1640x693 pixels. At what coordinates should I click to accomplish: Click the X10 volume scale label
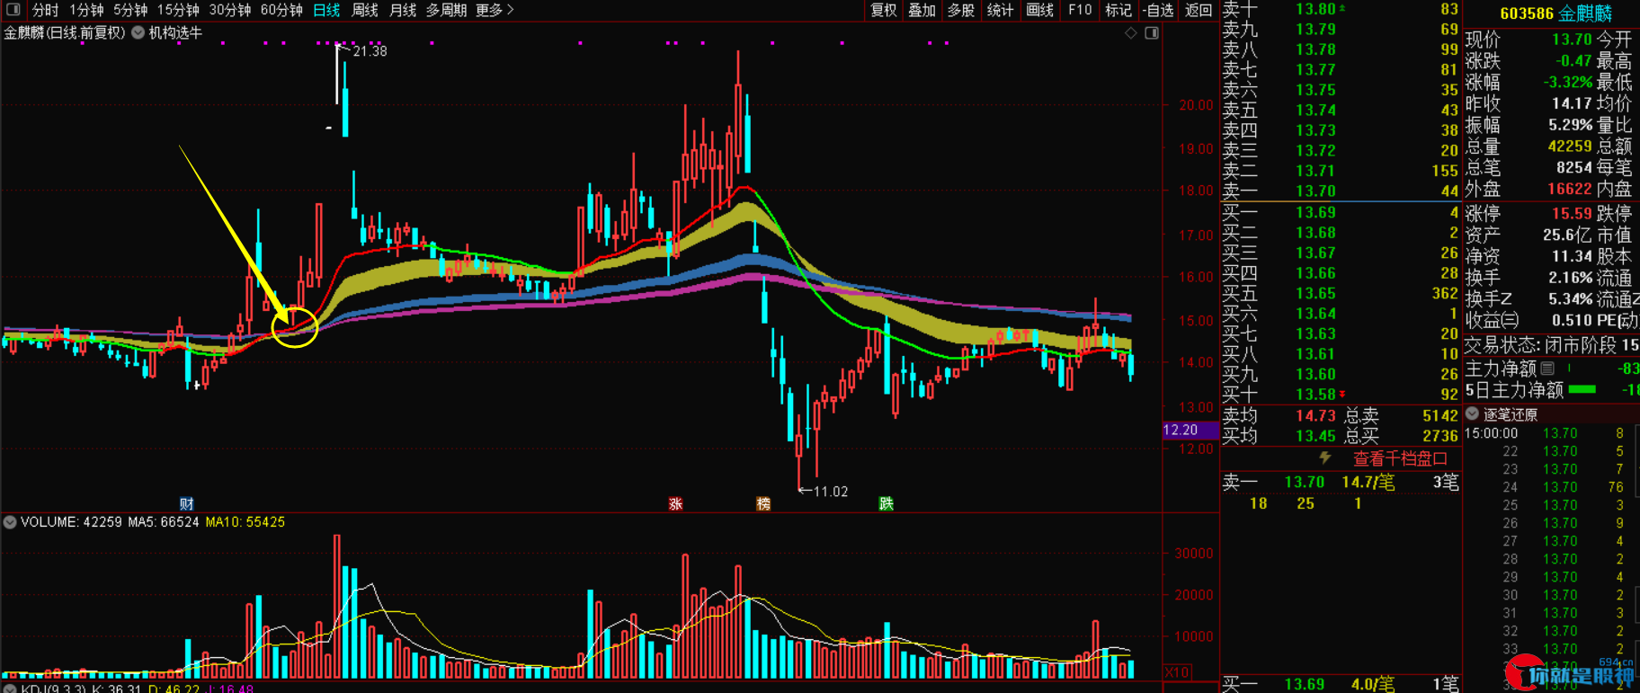pos(1177,672)
